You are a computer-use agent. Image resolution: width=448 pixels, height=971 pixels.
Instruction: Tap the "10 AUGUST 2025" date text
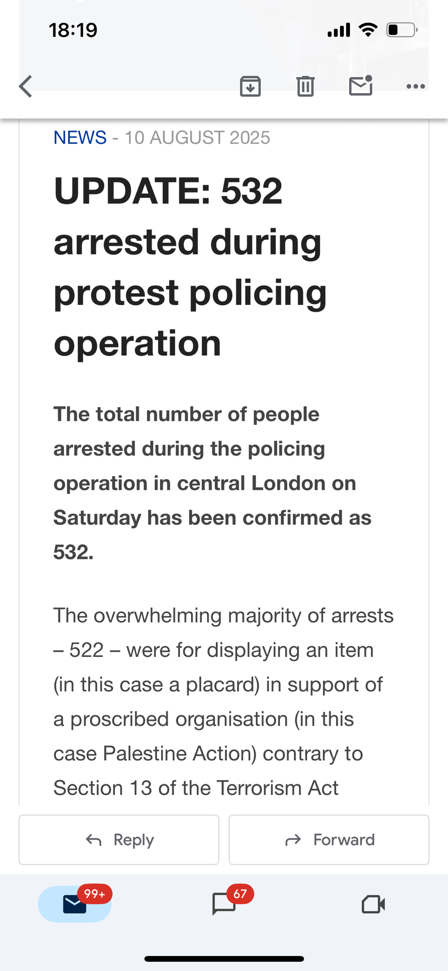pyautogui.click(x=197, y=138)
